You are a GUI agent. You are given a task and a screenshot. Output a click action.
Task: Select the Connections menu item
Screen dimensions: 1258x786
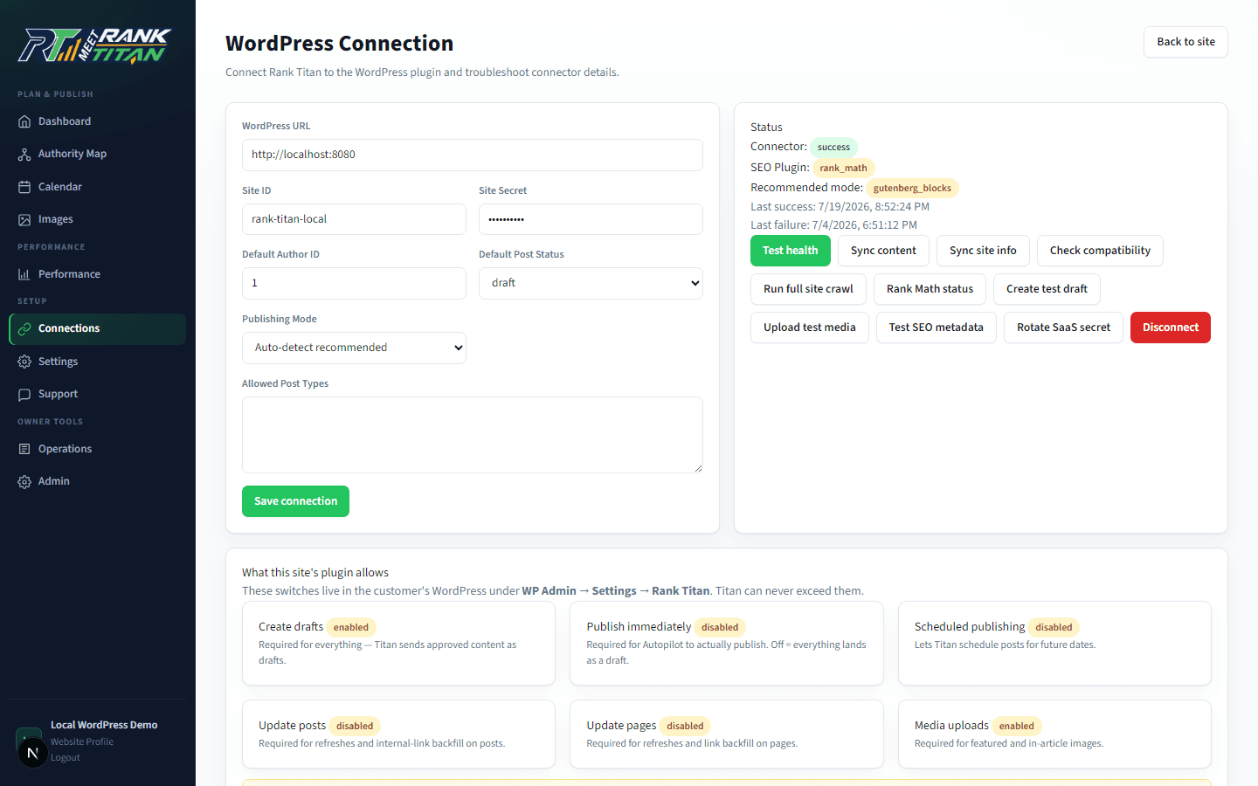(97, 328)
